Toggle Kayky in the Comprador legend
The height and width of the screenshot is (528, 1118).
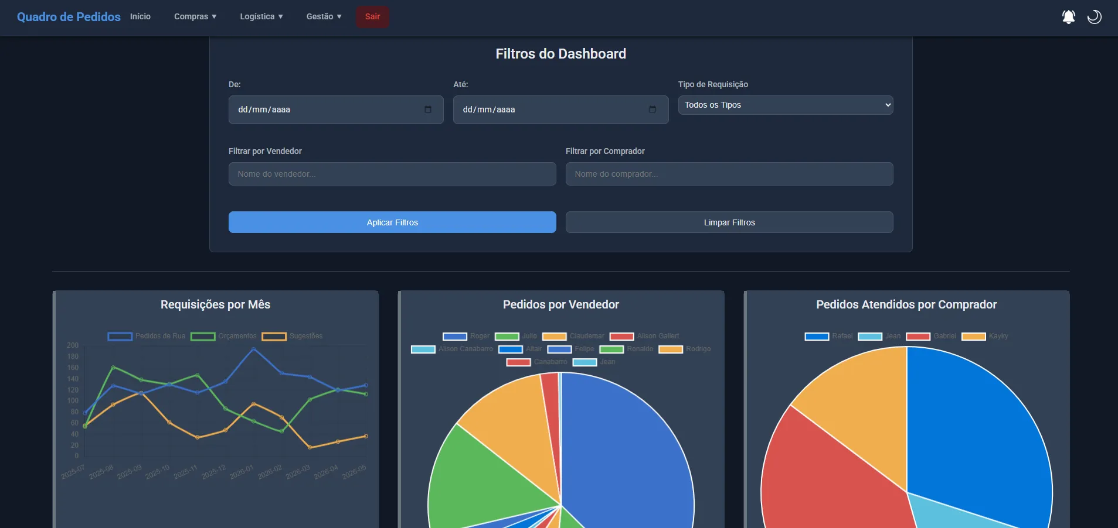click(985, 336)
